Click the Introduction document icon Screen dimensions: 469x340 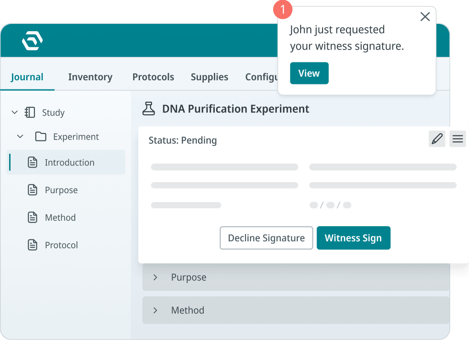(x=33, y=162)
